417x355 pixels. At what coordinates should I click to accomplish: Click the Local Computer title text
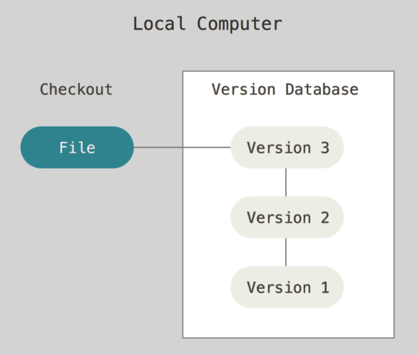point(207,24)
